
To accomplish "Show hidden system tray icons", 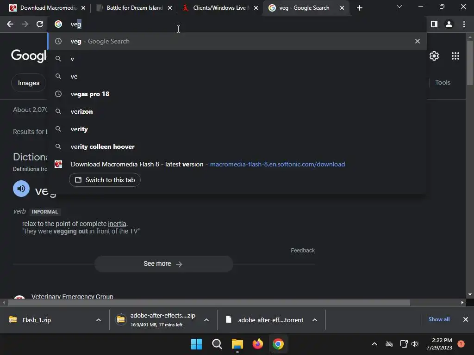I will coord(374,344).
